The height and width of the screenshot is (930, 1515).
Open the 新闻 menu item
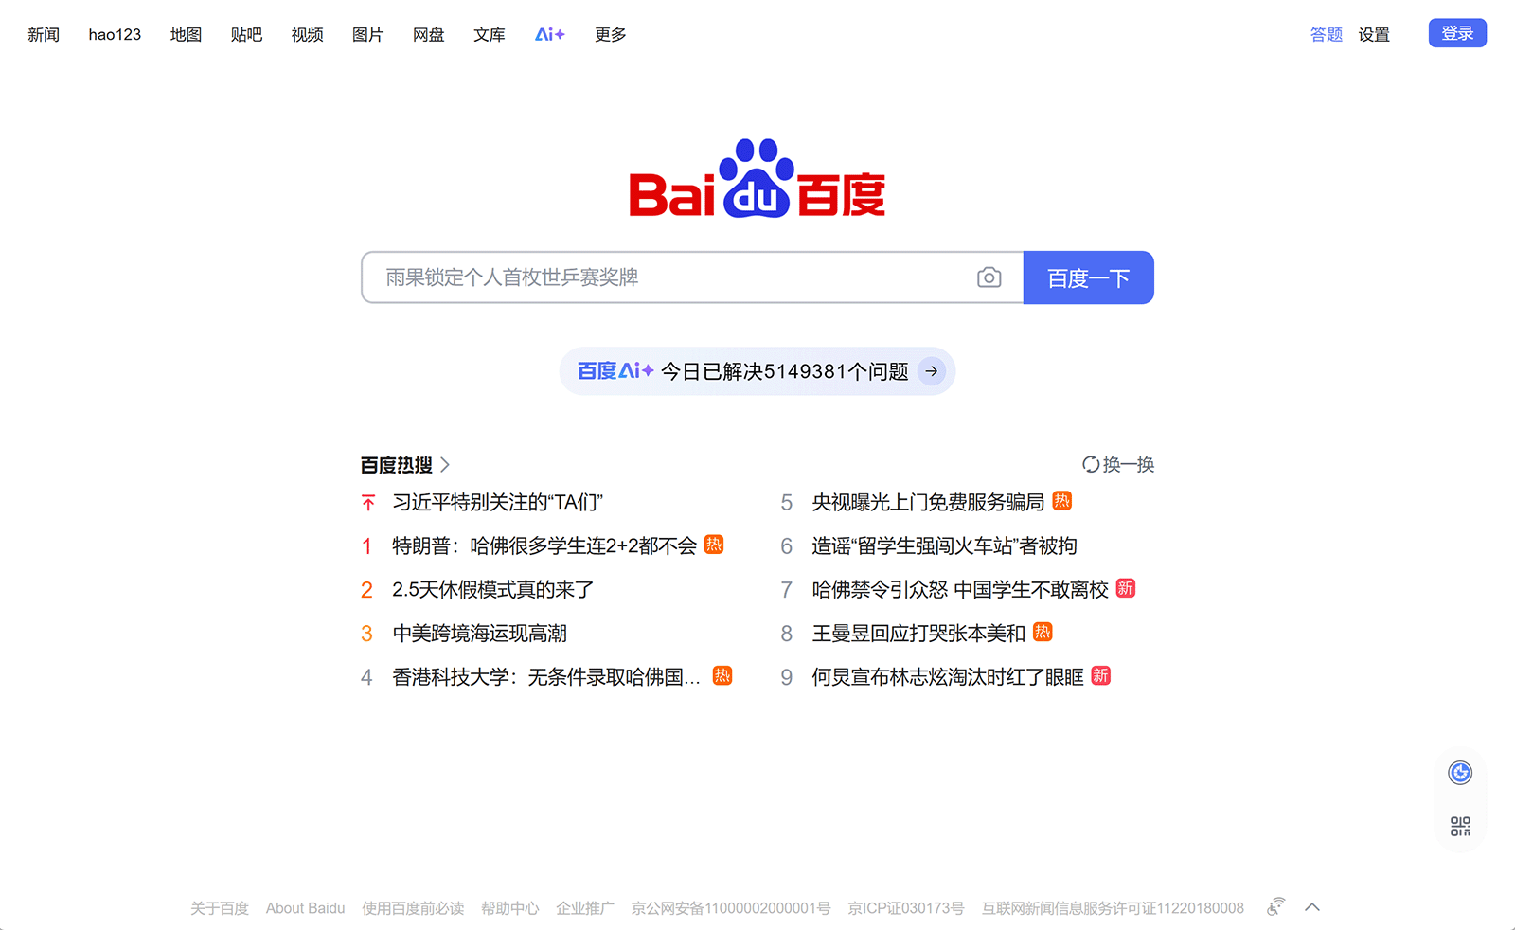tap(43, 34)
